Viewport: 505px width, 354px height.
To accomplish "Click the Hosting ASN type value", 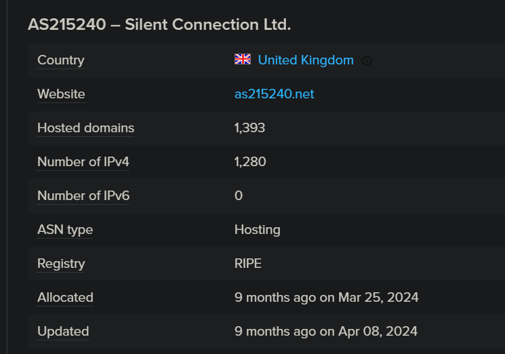I will 258,229.
